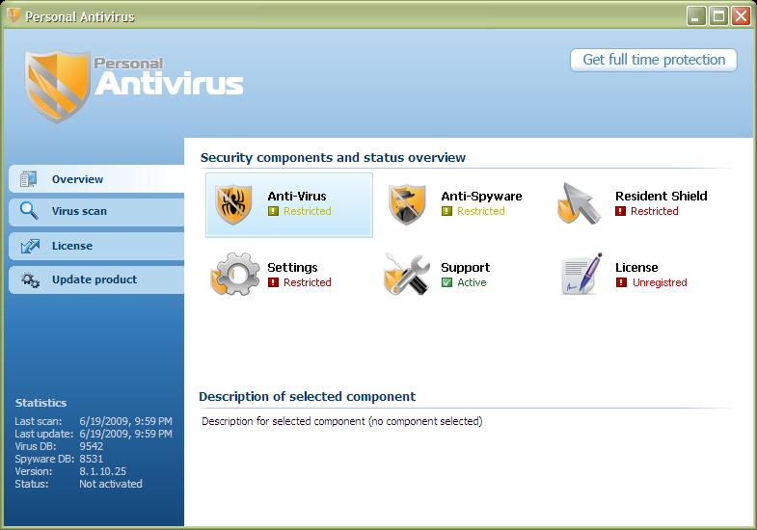This screenshot has width=757, height=530.
Task: Click the License sidebar arrow icon
Action: pyautogui.click(x=30, y=246)
